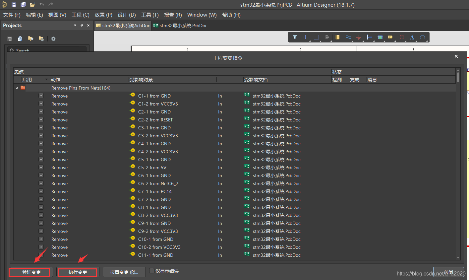Viewport: 469px width, 280px height.
Task: Place a part using the component icon
Action: [x=337, y=37]
